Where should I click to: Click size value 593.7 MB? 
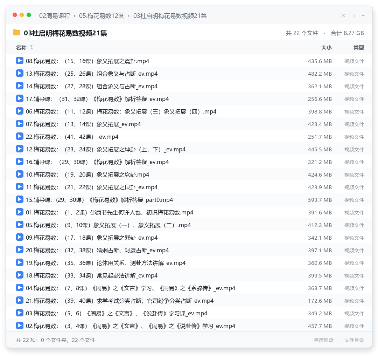point(320,200)
